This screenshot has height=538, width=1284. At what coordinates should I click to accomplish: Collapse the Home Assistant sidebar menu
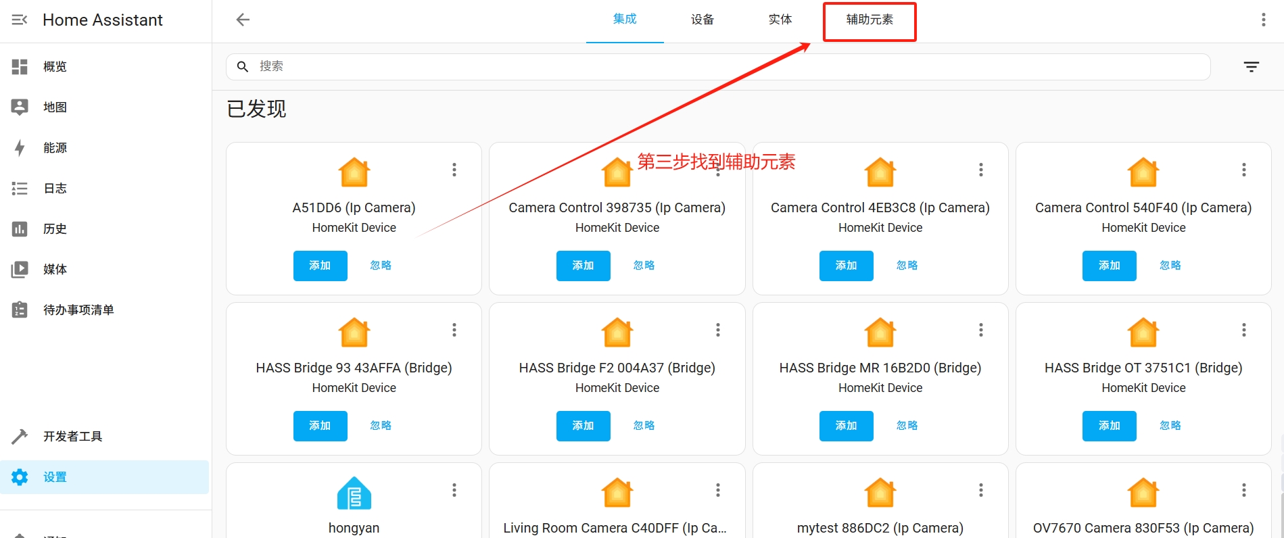point(20,20)
